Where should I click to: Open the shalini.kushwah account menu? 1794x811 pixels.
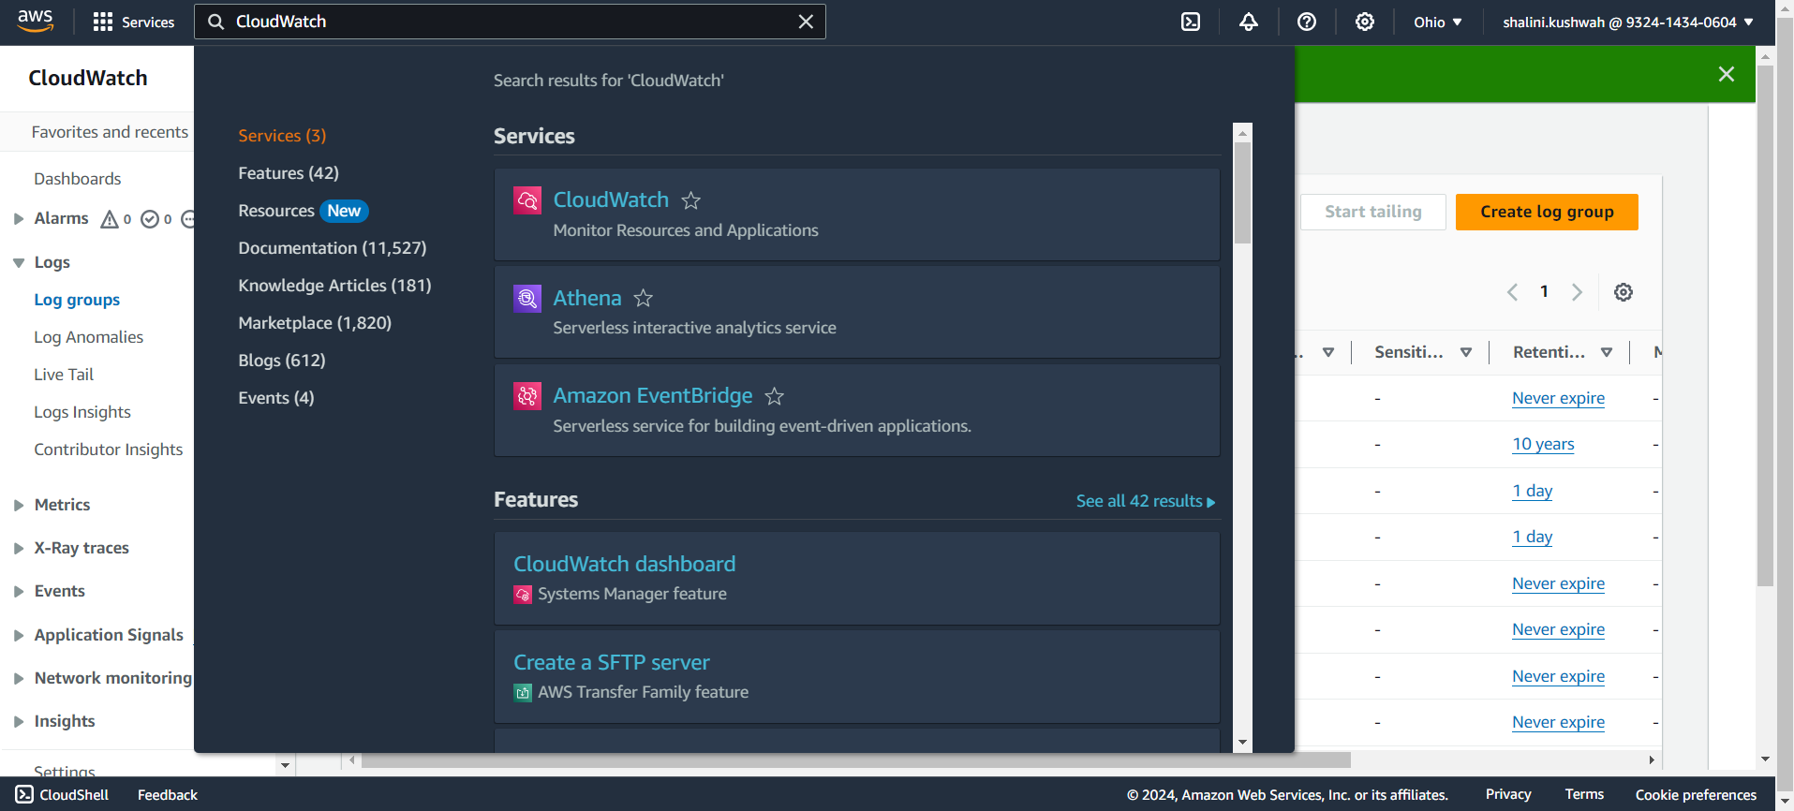click(x=1628, y=22)
